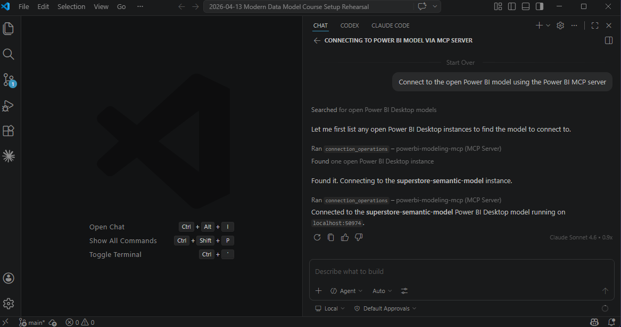This screenshot has width=621, height=327.
Task: Open Source Control showing one pending change
Action: pos(9,79)
